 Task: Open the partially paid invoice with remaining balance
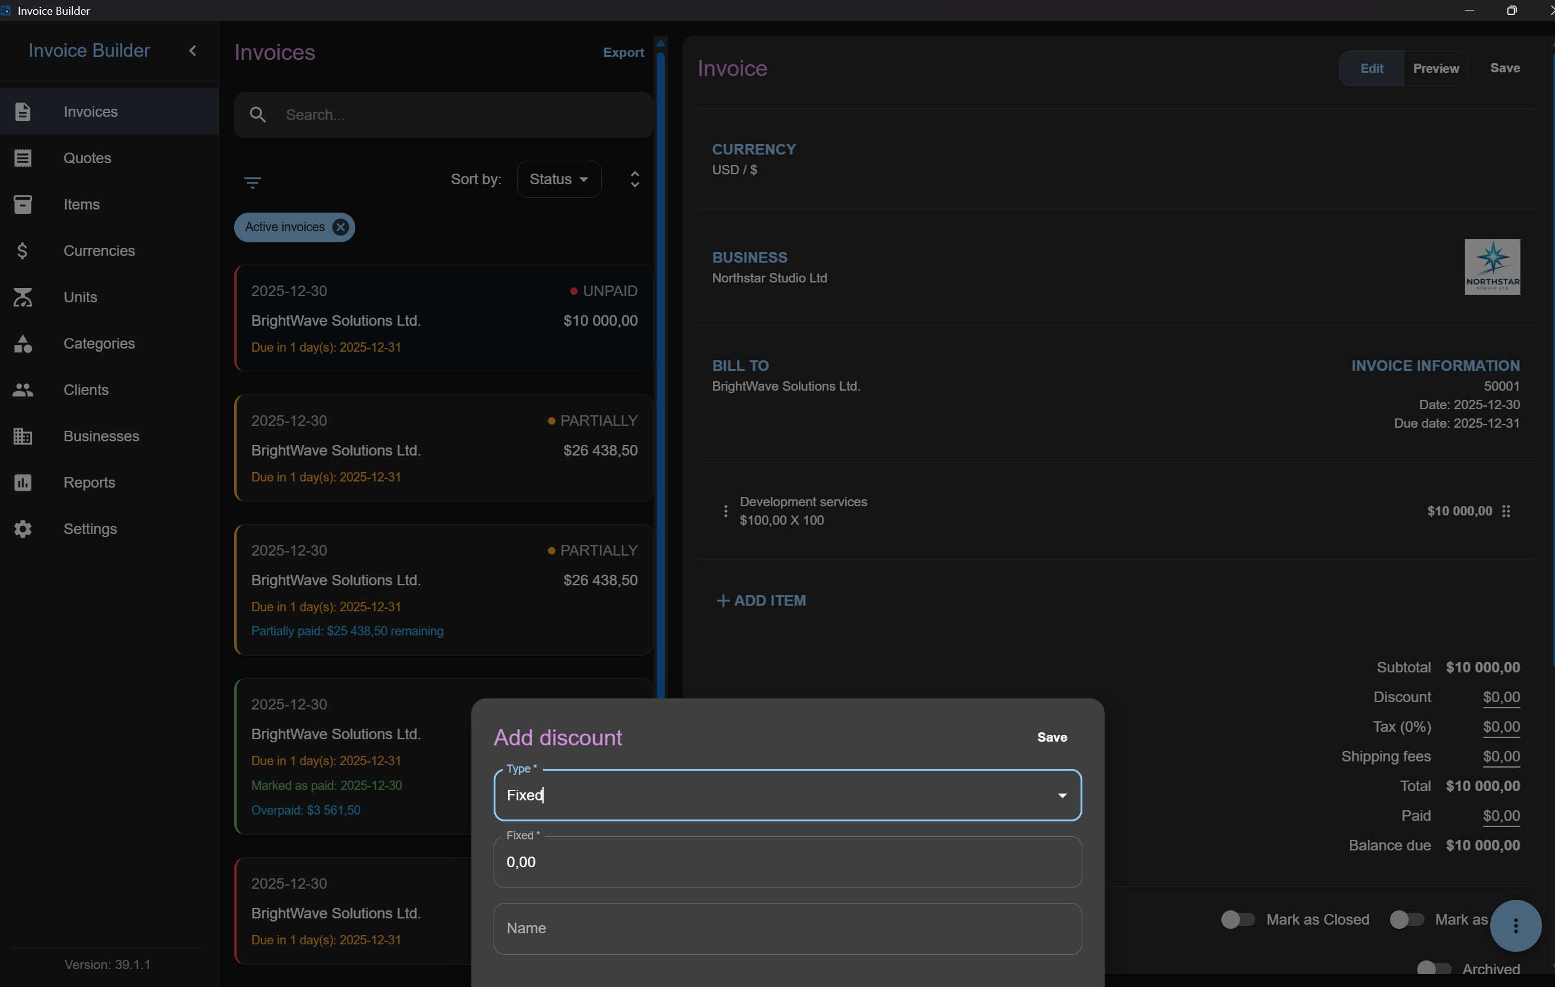444,590
